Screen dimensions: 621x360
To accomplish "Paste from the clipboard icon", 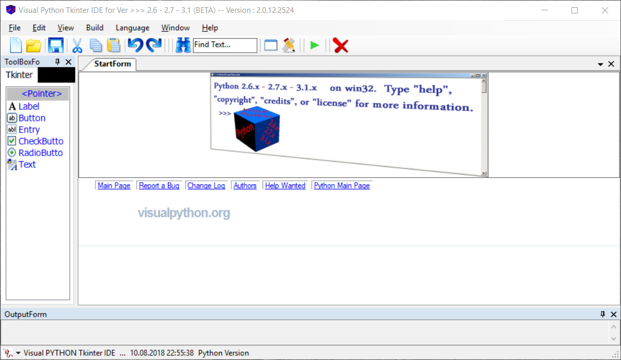I will (114, 45).
